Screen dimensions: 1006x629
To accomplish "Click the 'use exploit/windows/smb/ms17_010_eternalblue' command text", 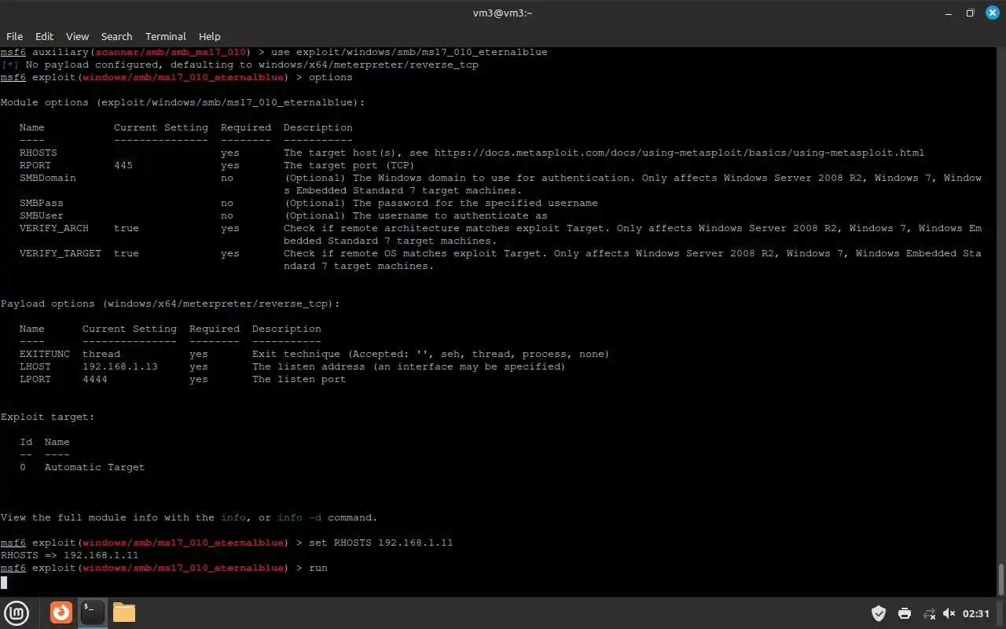I will point(409,52).
